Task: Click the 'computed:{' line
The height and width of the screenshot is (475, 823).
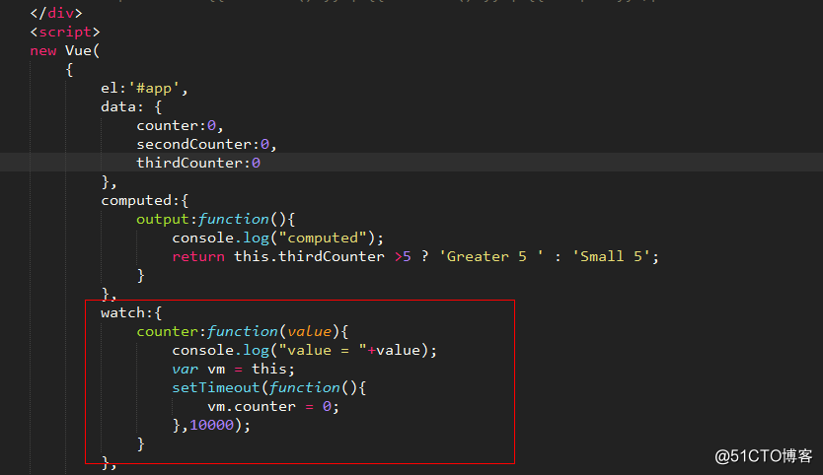Action: coord(145,201)
